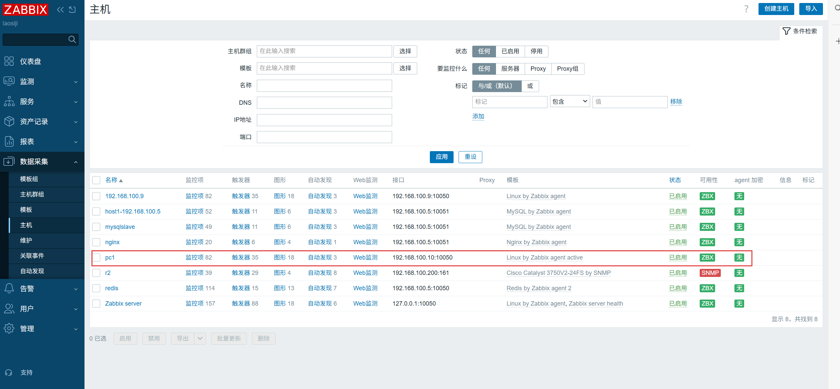Click the 管理 gear icon
The width and height of the screenshot is (840, 389).
click(9, 328)
